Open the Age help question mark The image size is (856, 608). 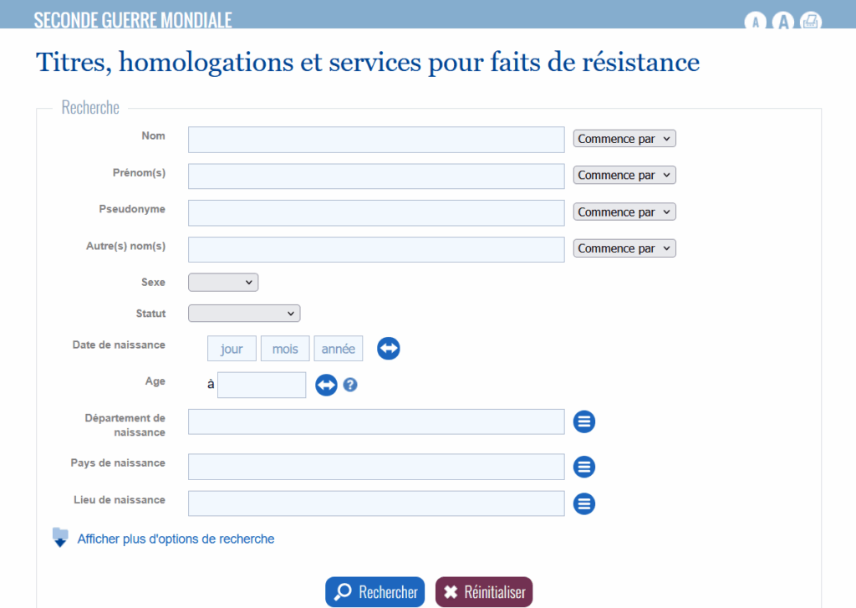click(350, 385)
